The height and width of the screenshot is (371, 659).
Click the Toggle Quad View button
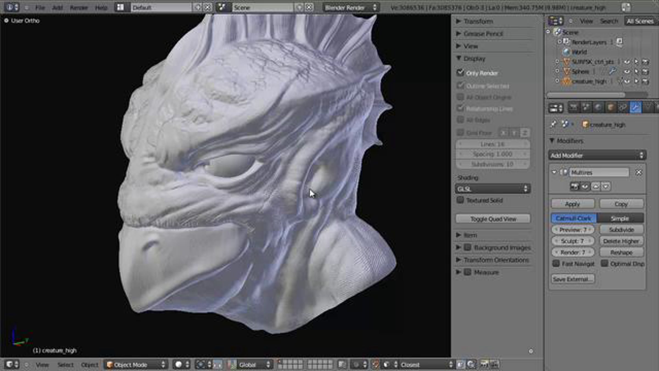493,219
